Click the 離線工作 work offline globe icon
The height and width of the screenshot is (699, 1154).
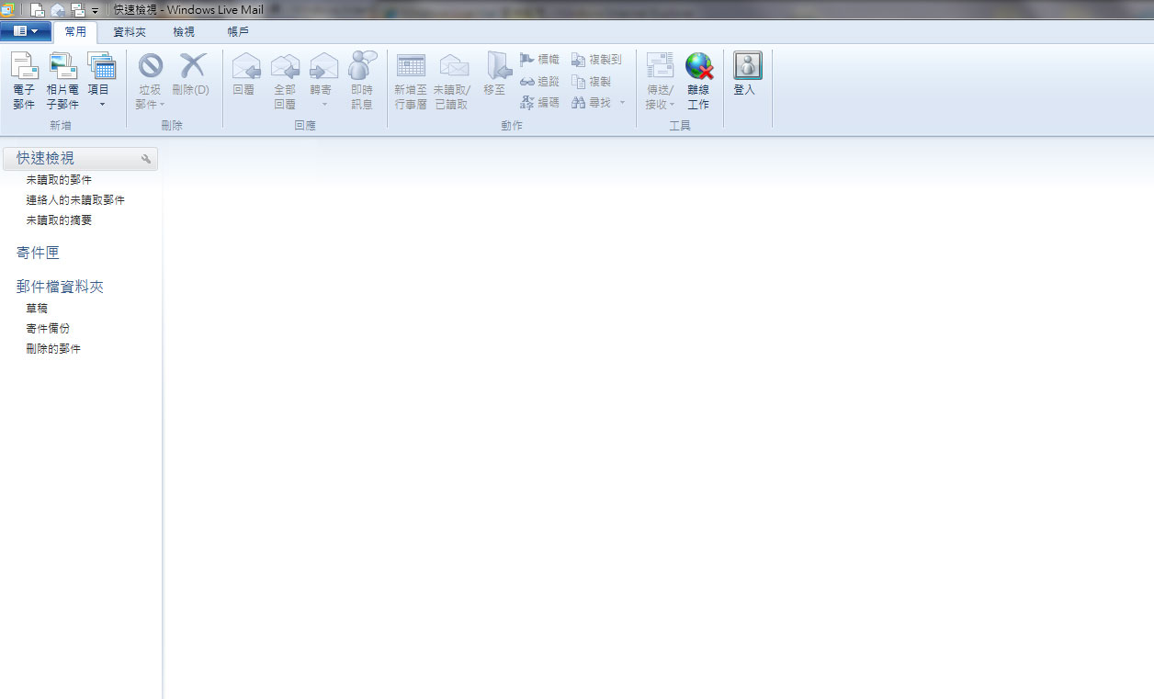[x=699, y=66]
